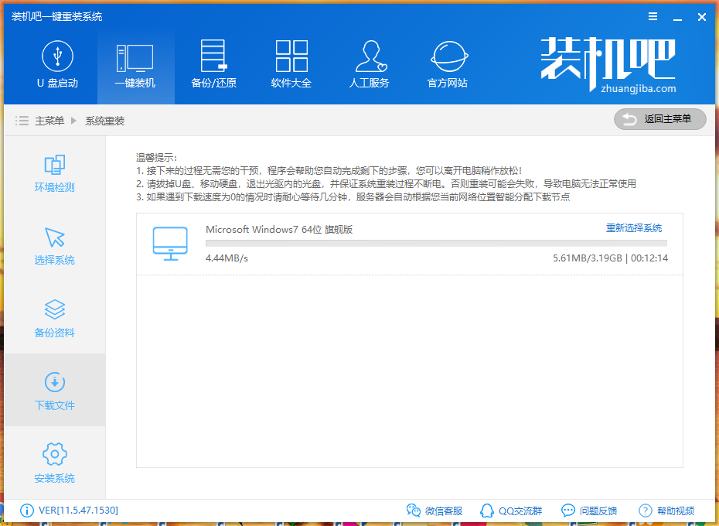The image size is (719, 526).
Task: Switch to the 一键装机 tab
Action: [x=136, y=63]
